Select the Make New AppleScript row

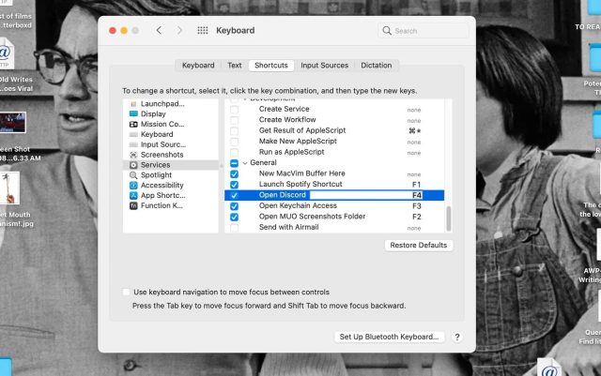point(334,142)
